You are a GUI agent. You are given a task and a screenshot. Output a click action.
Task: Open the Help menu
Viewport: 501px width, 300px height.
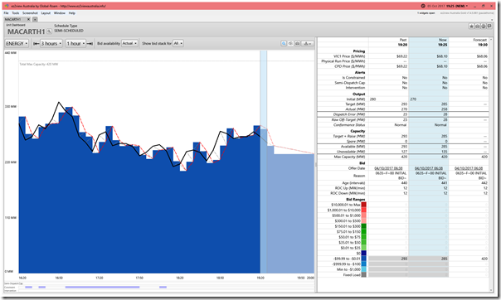coord(72,13)
